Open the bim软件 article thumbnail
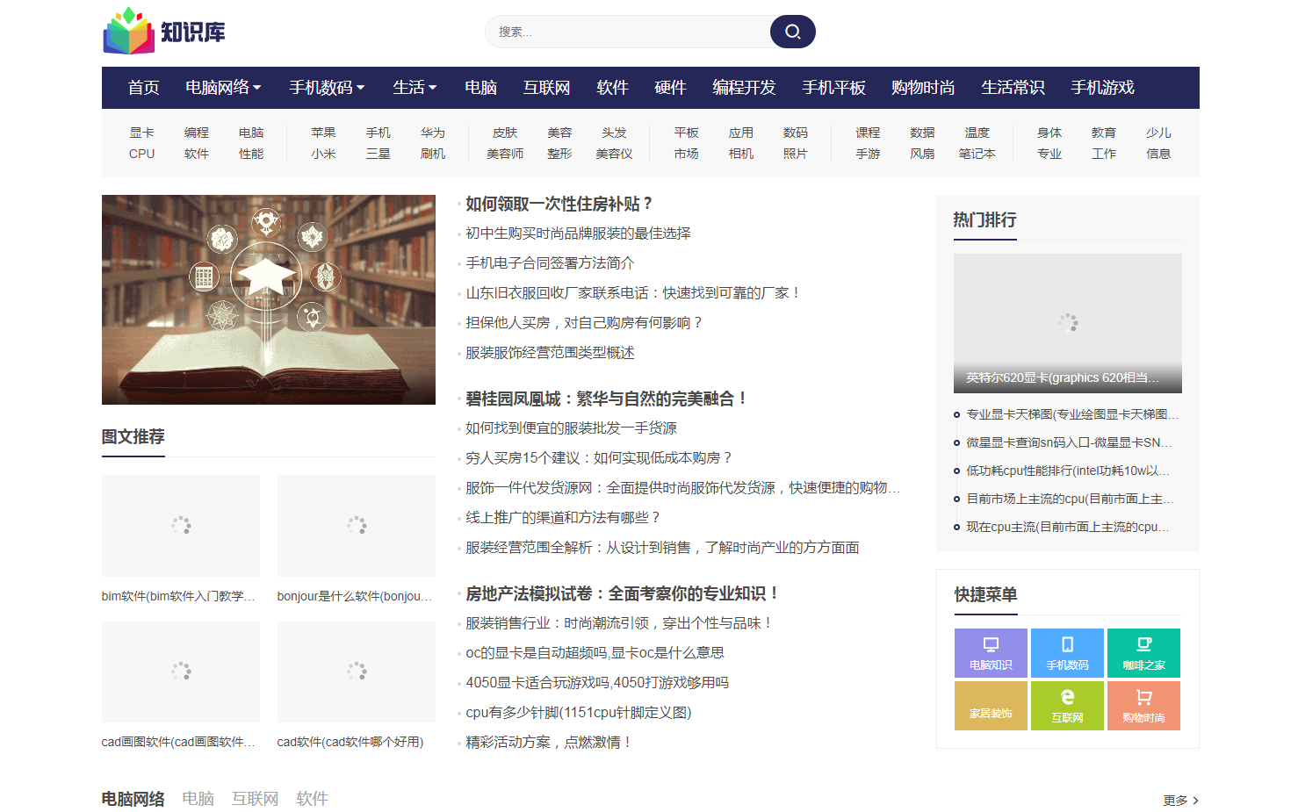Viewport: 1298px width, 812px height. (x=181, y=525)
